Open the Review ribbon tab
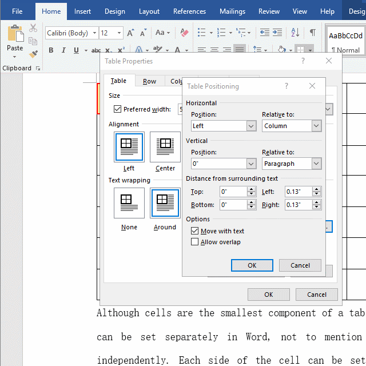 point(269,11)
